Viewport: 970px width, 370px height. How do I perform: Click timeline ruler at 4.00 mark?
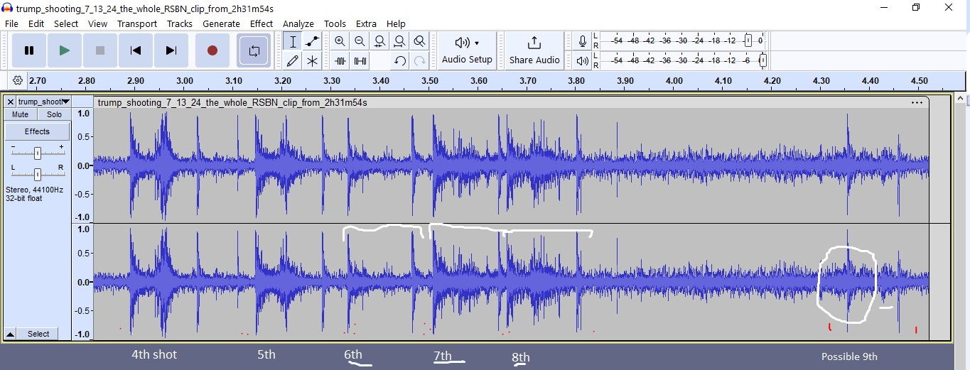coord(674,81)
